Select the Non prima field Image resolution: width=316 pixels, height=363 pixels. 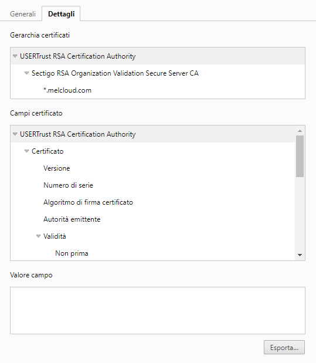(72, 253)
